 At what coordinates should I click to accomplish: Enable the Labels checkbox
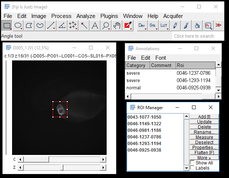point(192,167)
